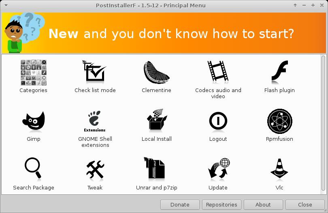Choose the Flash plugin icon

click(280, 72)
